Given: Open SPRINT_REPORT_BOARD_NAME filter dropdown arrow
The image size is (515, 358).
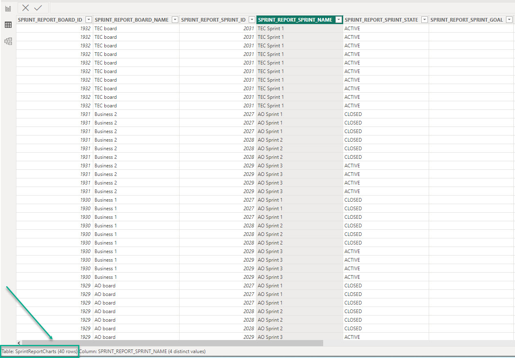Looking at the screenshot, I should (175, 20).
